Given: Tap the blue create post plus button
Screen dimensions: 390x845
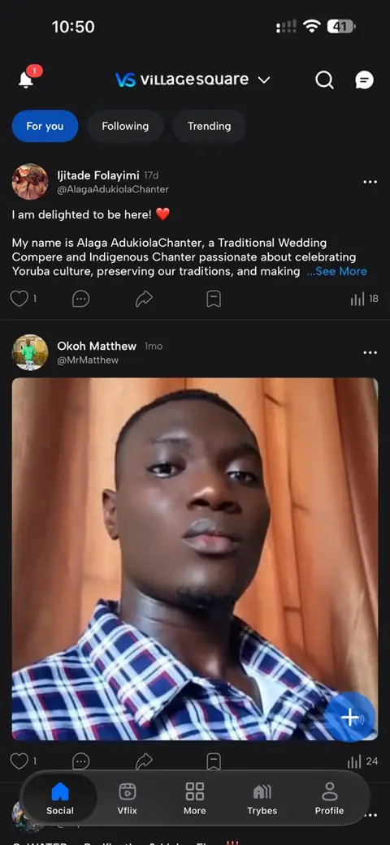Looking at the screenshot, I should pos(349,718).
